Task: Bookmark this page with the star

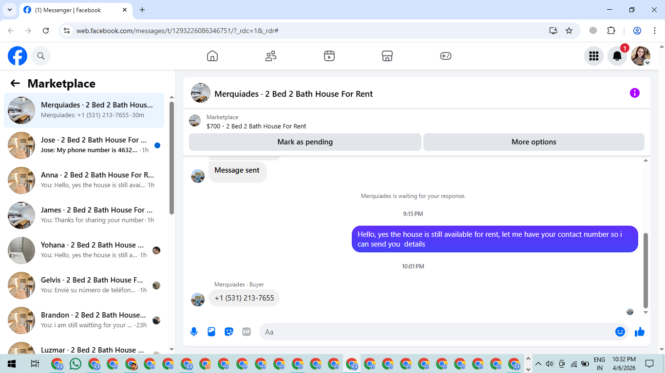Action: click(x=569, y=31)
